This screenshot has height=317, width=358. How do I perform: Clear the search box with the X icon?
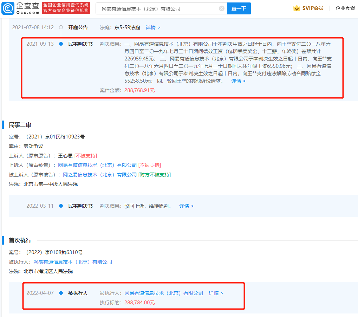pyautogui.click(x=221, y=8)
